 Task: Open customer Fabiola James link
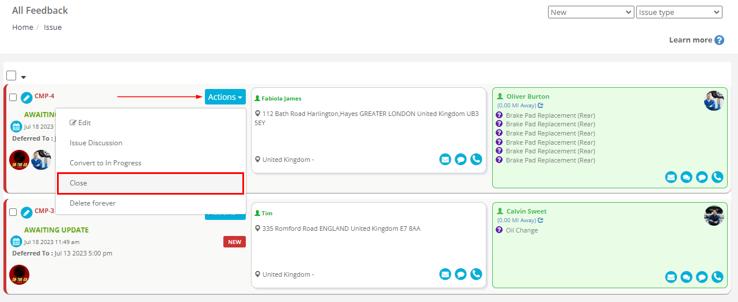(281, 98)
